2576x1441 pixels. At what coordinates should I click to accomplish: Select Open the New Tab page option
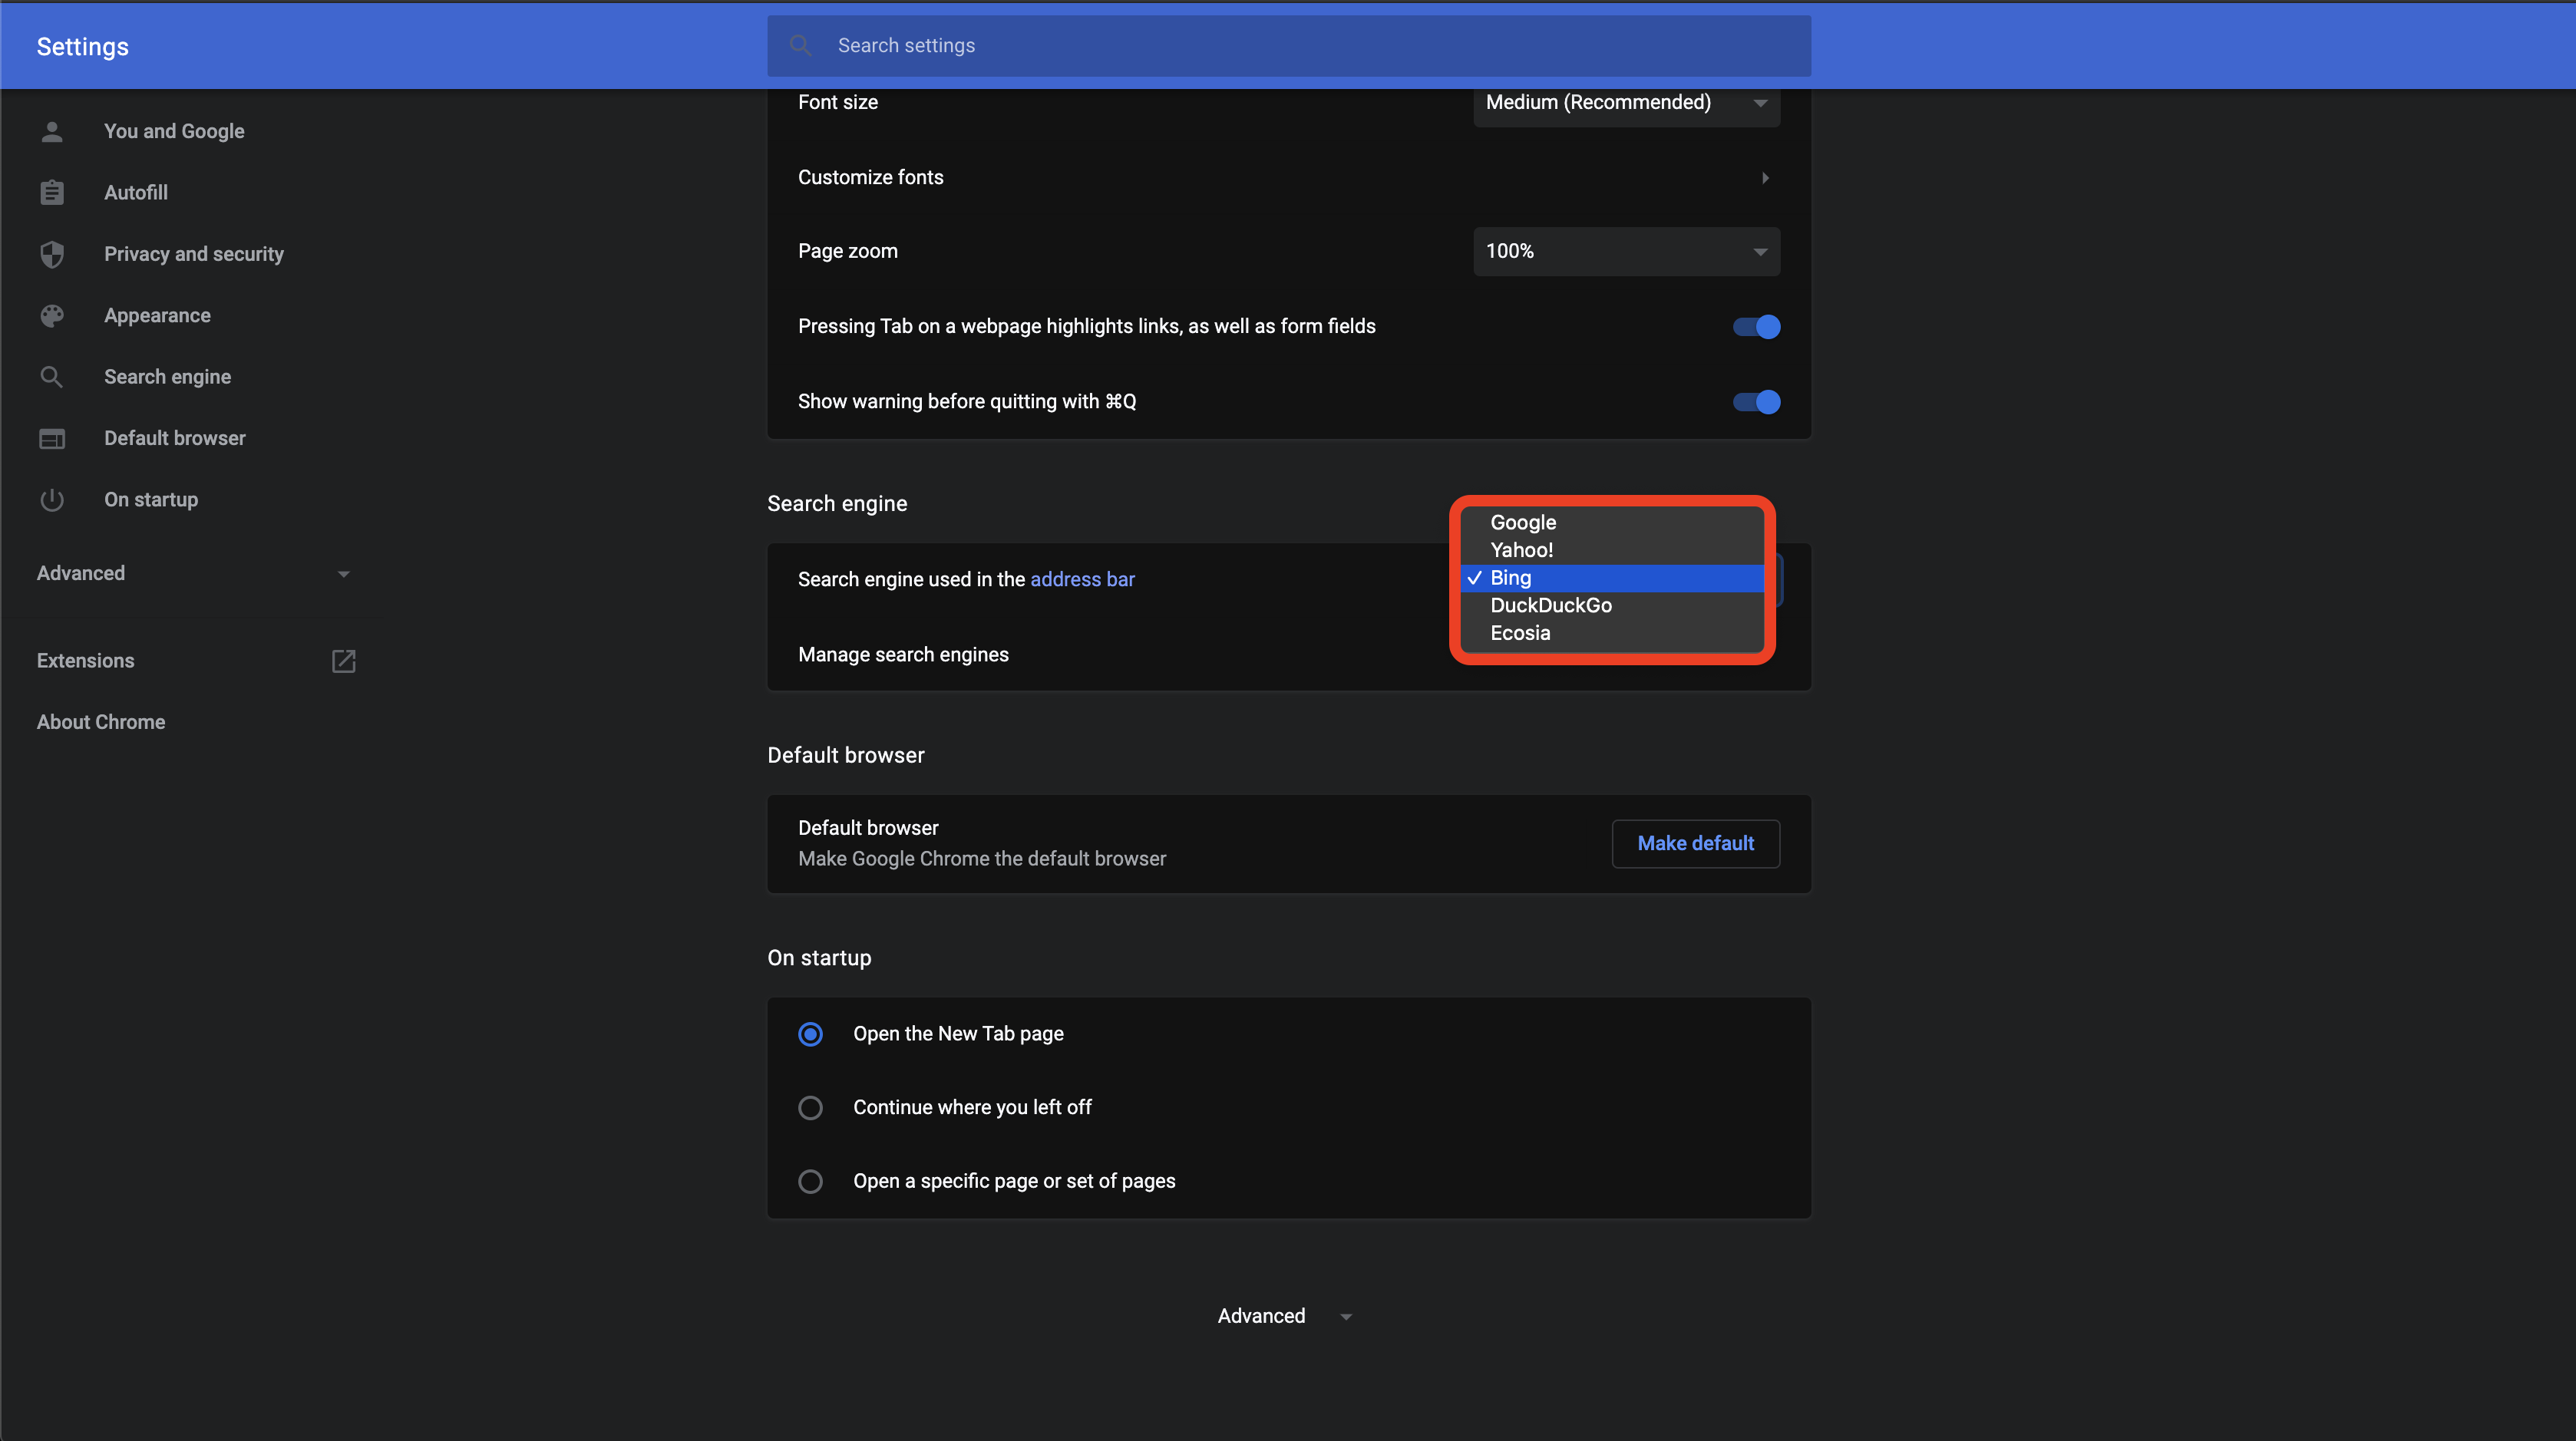click(810, 1034)
